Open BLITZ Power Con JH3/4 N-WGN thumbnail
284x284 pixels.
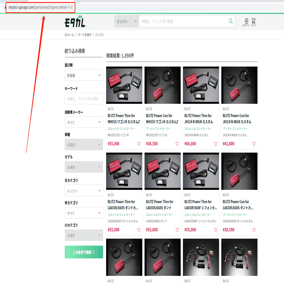coord(239,85)
